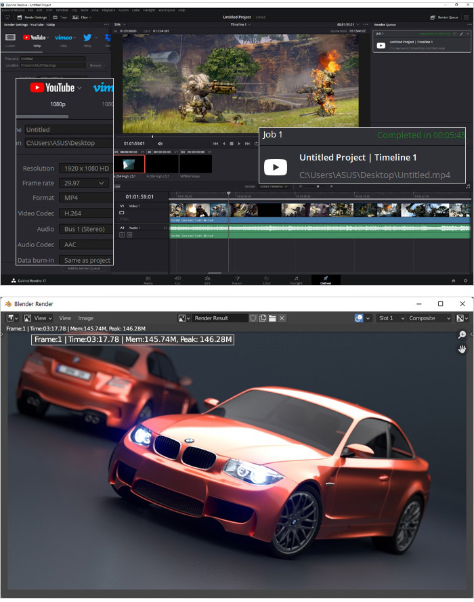Click the viewer volume speaker icon

point(160,144)
